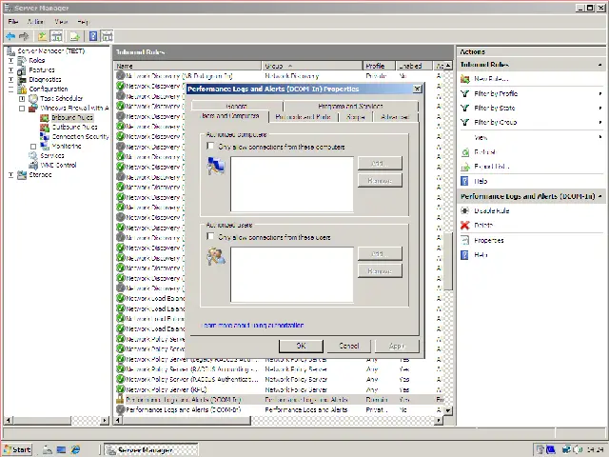The height and width of the screenshot is (457, 609).
Task: Collapse the Windows Firewall tree node
Action: click(22, 108)
